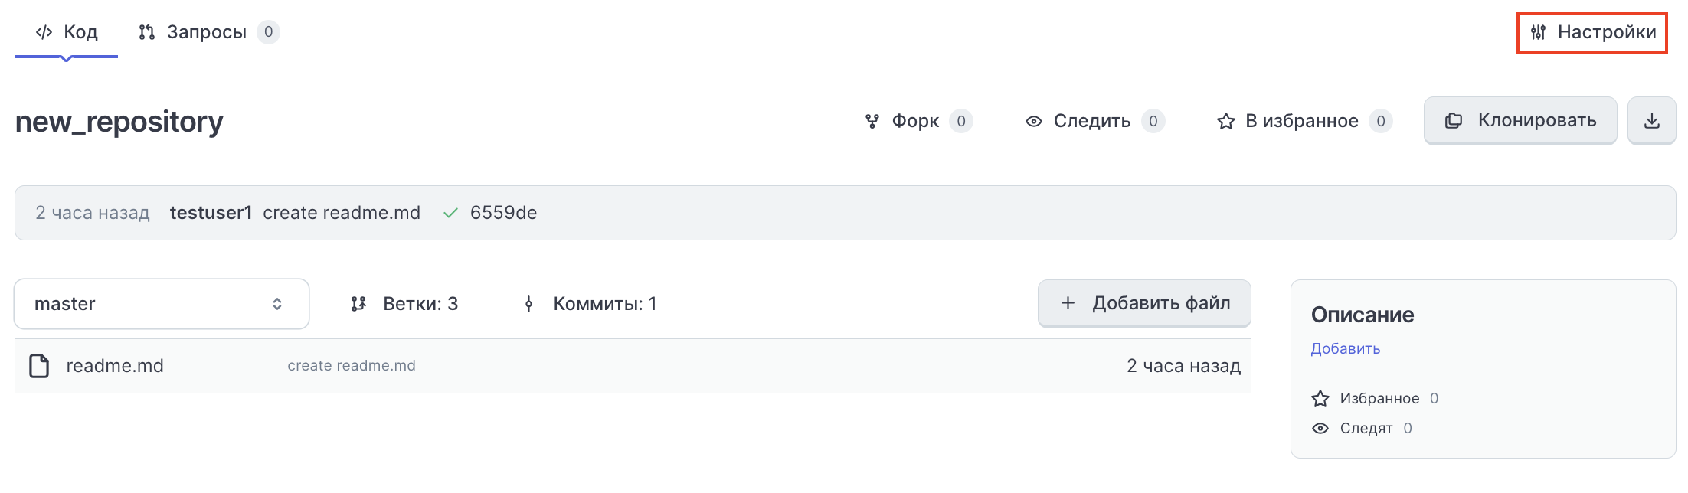Click the download archive icon button

point(1651,121)
